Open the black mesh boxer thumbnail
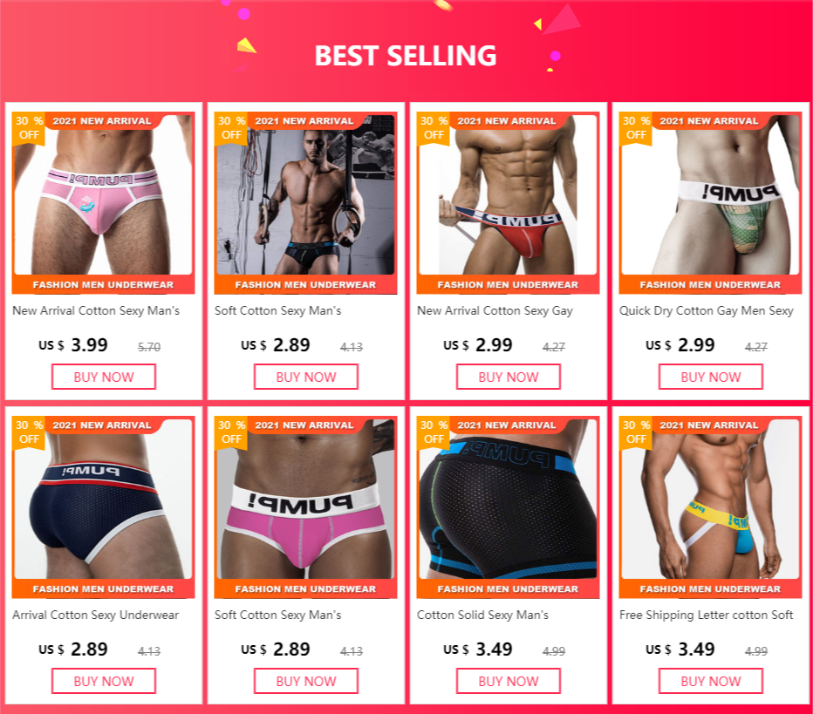This screenshot has height=714, width=813. tap(508, 507)
